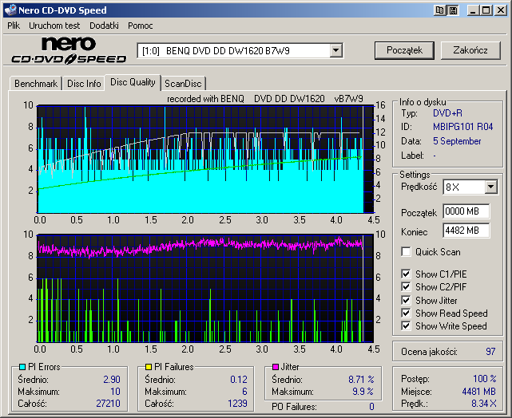Click the PI Errors total 27210
Image resolution: width=512 pixels, height=418 pixels.
pos(108,404)
